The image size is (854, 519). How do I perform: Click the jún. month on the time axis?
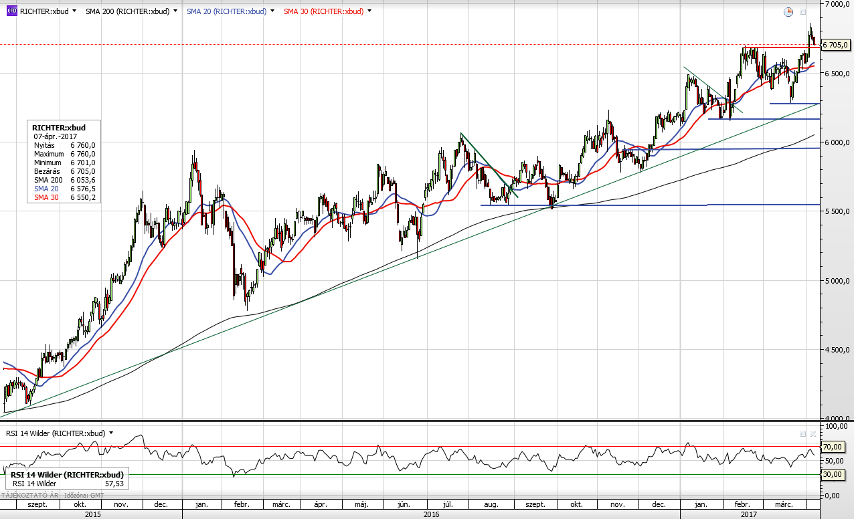[403, 504]
